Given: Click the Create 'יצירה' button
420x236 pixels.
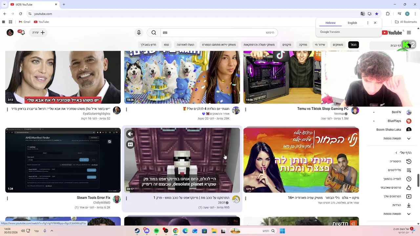Looking at the screenshot, I should click(38, 32).
